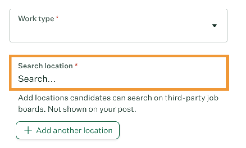Click the Add another location text

click(74, 131)
